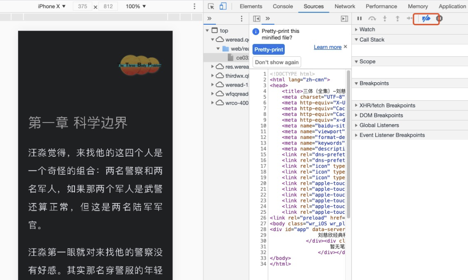The width and height of the screenshot is (468, 280).
Task: Open the iPhone X device dropdown
Action: click(52, 6)
